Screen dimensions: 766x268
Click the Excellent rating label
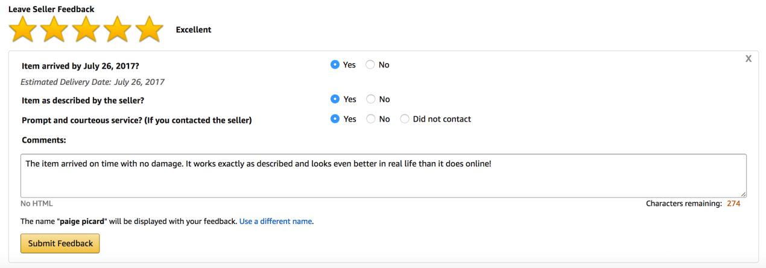point(193,30)
